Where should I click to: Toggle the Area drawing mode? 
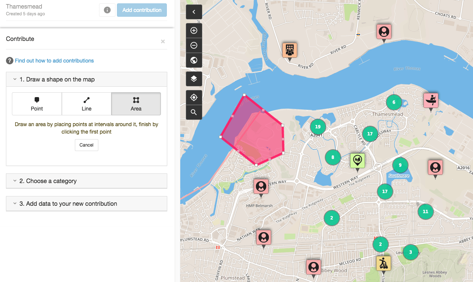point(136,104)
